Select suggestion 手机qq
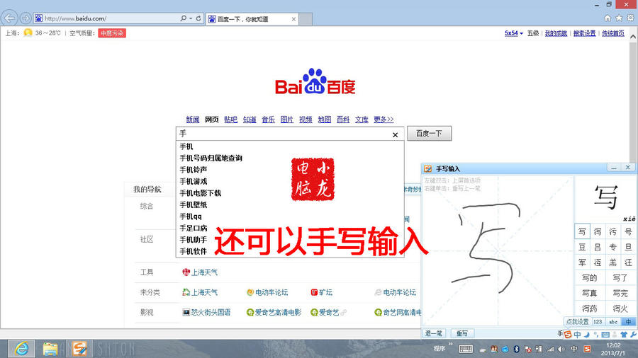The width and height of the screenshot is (638, 358). point(191,216)
